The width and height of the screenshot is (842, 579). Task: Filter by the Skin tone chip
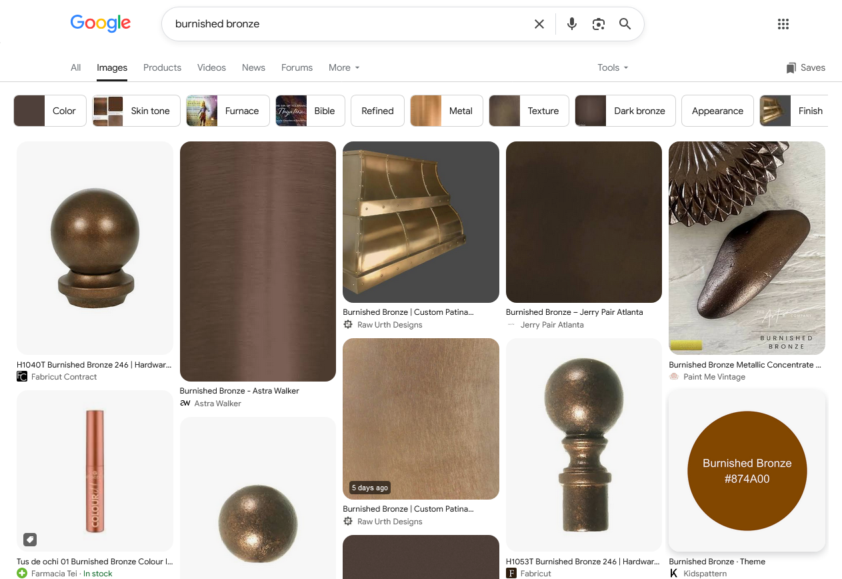(136, 111)
